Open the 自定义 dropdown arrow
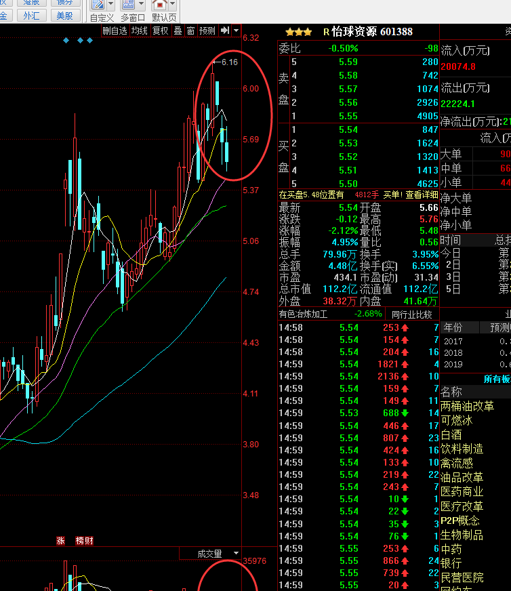Screen dimensions: 511x591 tap(110, 4)
